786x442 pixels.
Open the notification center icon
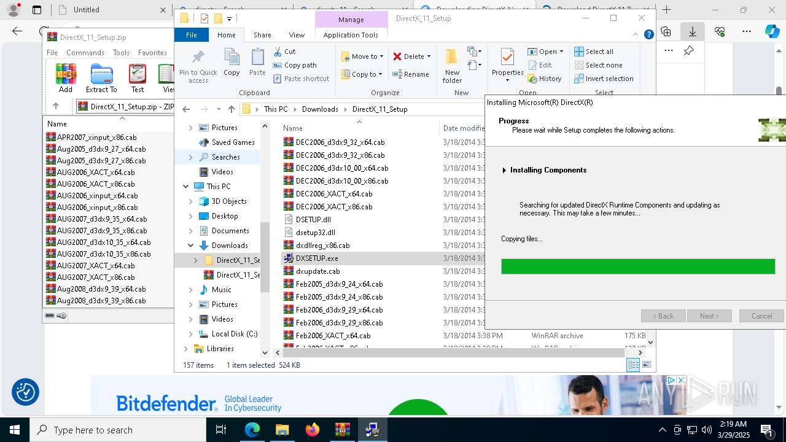point(766,430)
